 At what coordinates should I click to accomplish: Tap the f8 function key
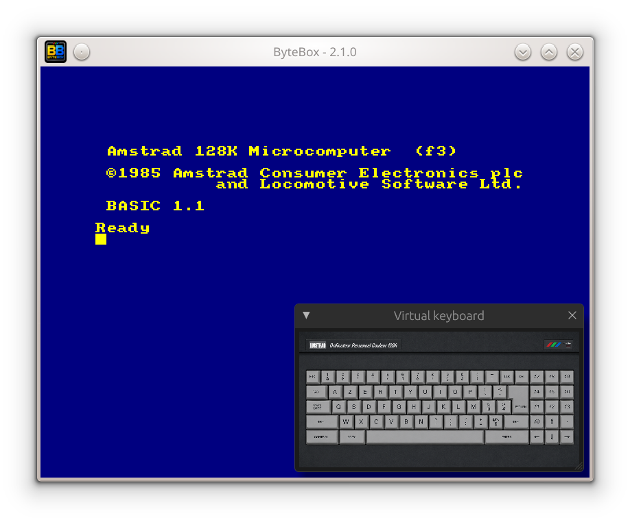pos(552,377)
